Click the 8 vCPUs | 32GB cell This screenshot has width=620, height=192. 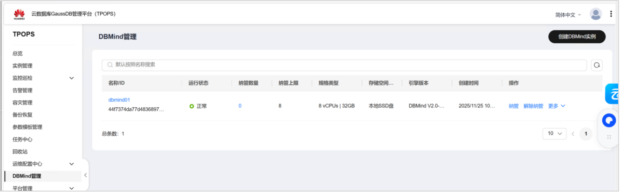[x=337, y=106]
